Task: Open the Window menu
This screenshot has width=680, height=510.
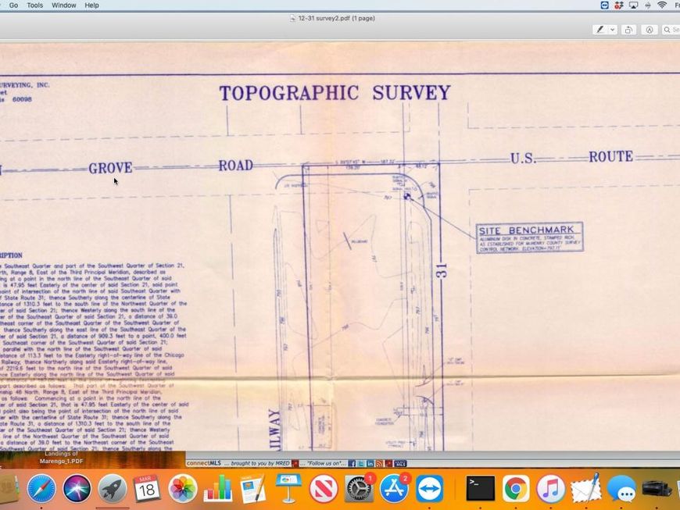Action: [x=64, y=5]
